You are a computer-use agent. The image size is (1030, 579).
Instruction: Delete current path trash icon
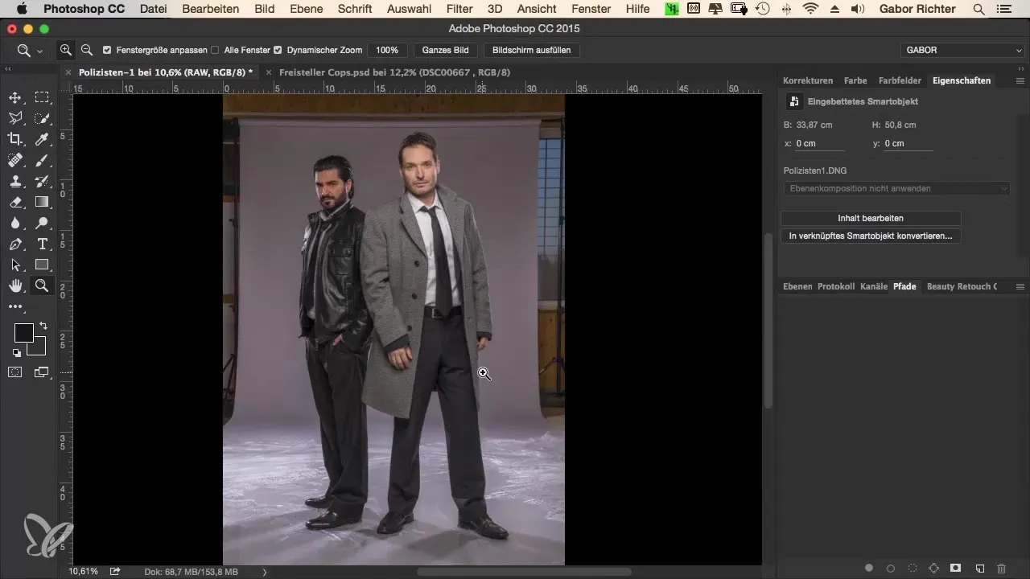point(1001,568)
